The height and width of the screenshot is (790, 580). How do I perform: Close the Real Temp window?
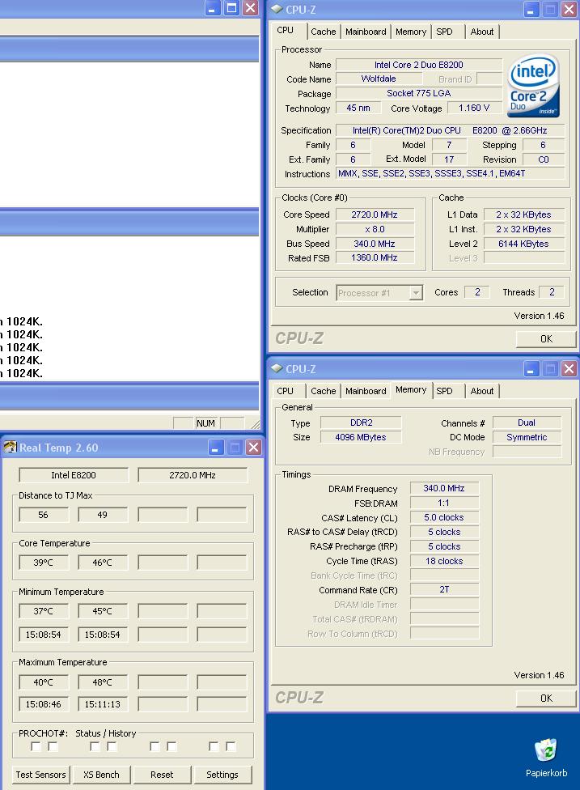(x=254, y=448)
